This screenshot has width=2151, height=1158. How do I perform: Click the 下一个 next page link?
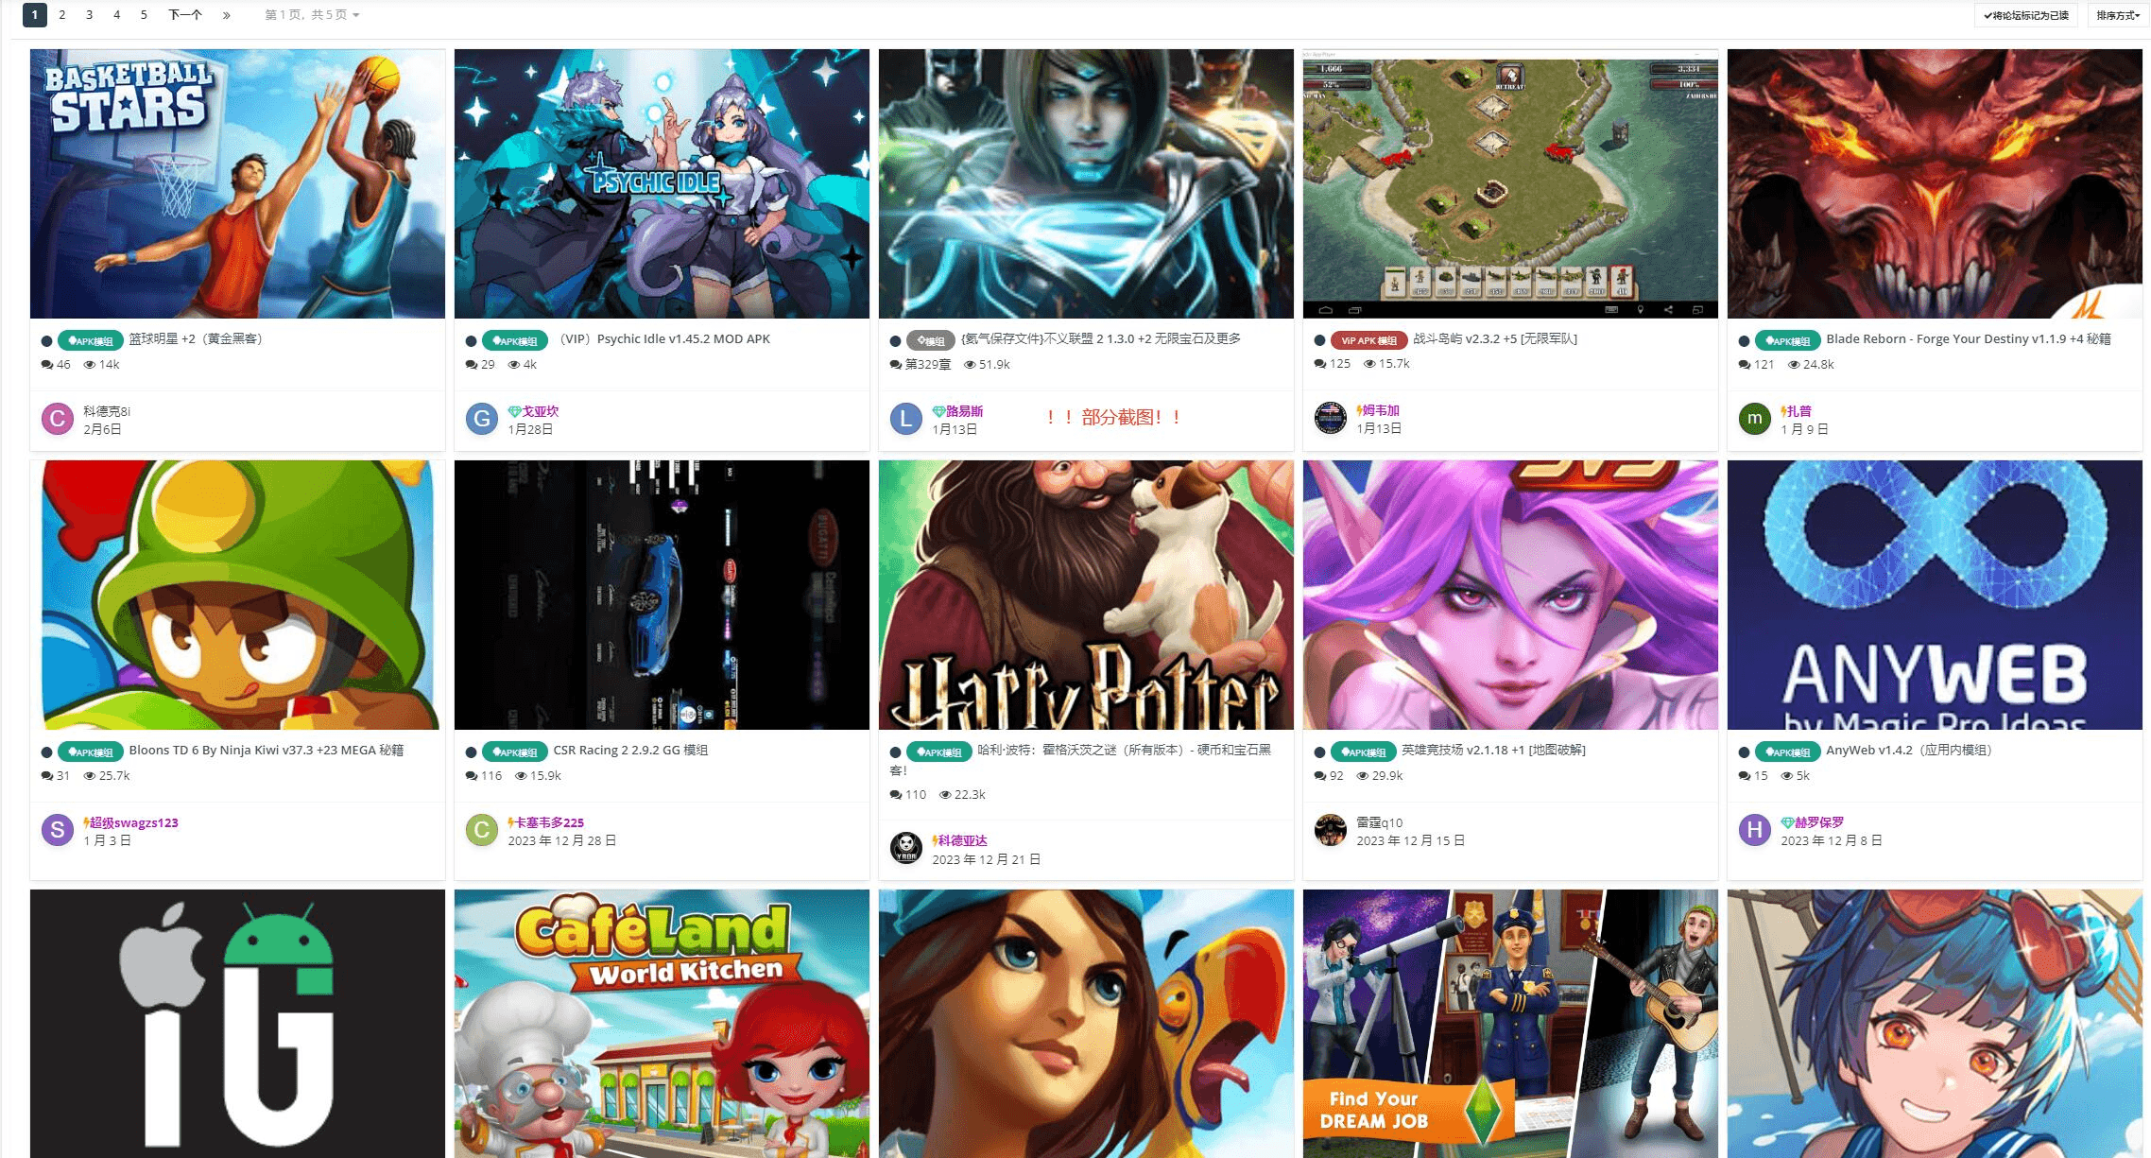(x=185, y=15)
